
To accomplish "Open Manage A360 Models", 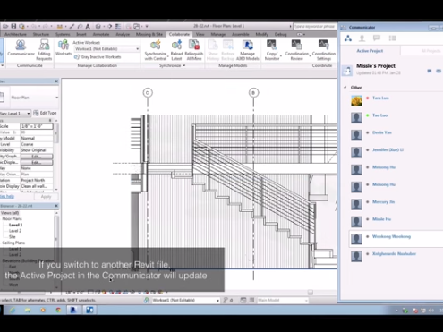I will click(247, 50).
